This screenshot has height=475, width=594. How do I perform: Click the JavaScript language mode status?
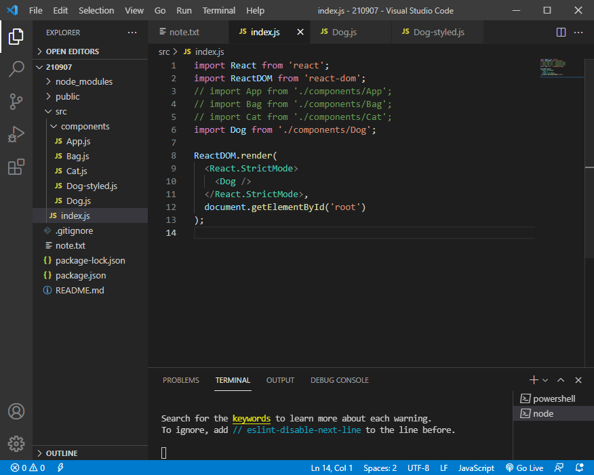click(476, 468)
